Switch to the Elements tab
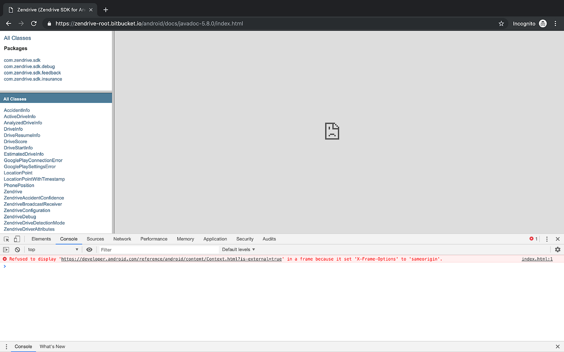564x352 pixels. pyautogui.click(x=41, y=239)
